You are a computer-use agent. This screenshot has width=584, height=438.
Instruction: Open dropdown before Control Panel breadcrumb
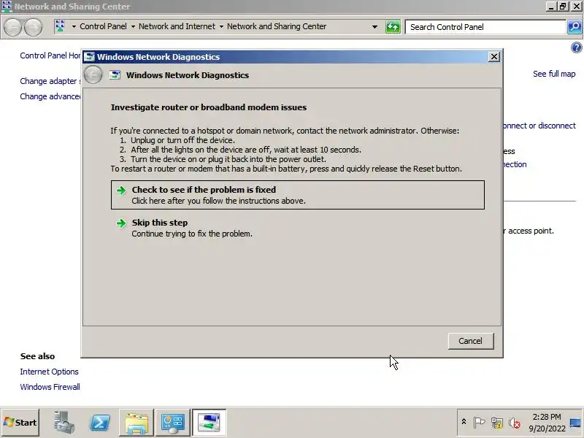74,26
